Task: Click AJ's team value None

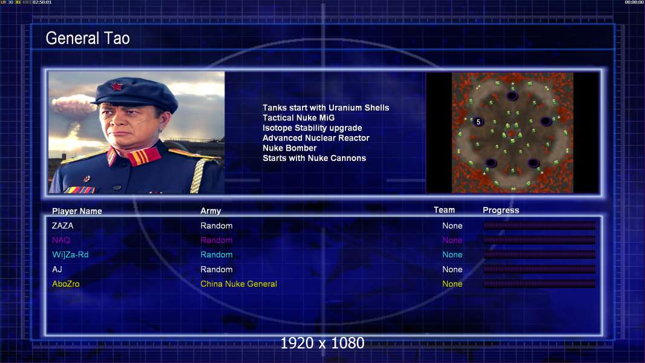Action: [452, 270]
